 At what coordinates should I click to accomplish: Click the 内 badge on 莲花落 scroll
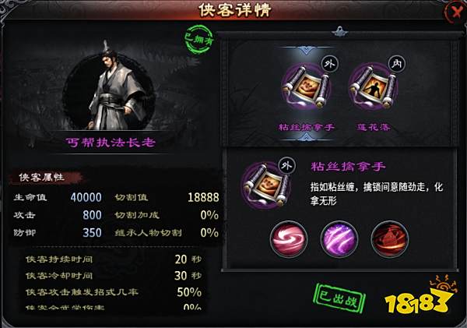tap(397, 64)
